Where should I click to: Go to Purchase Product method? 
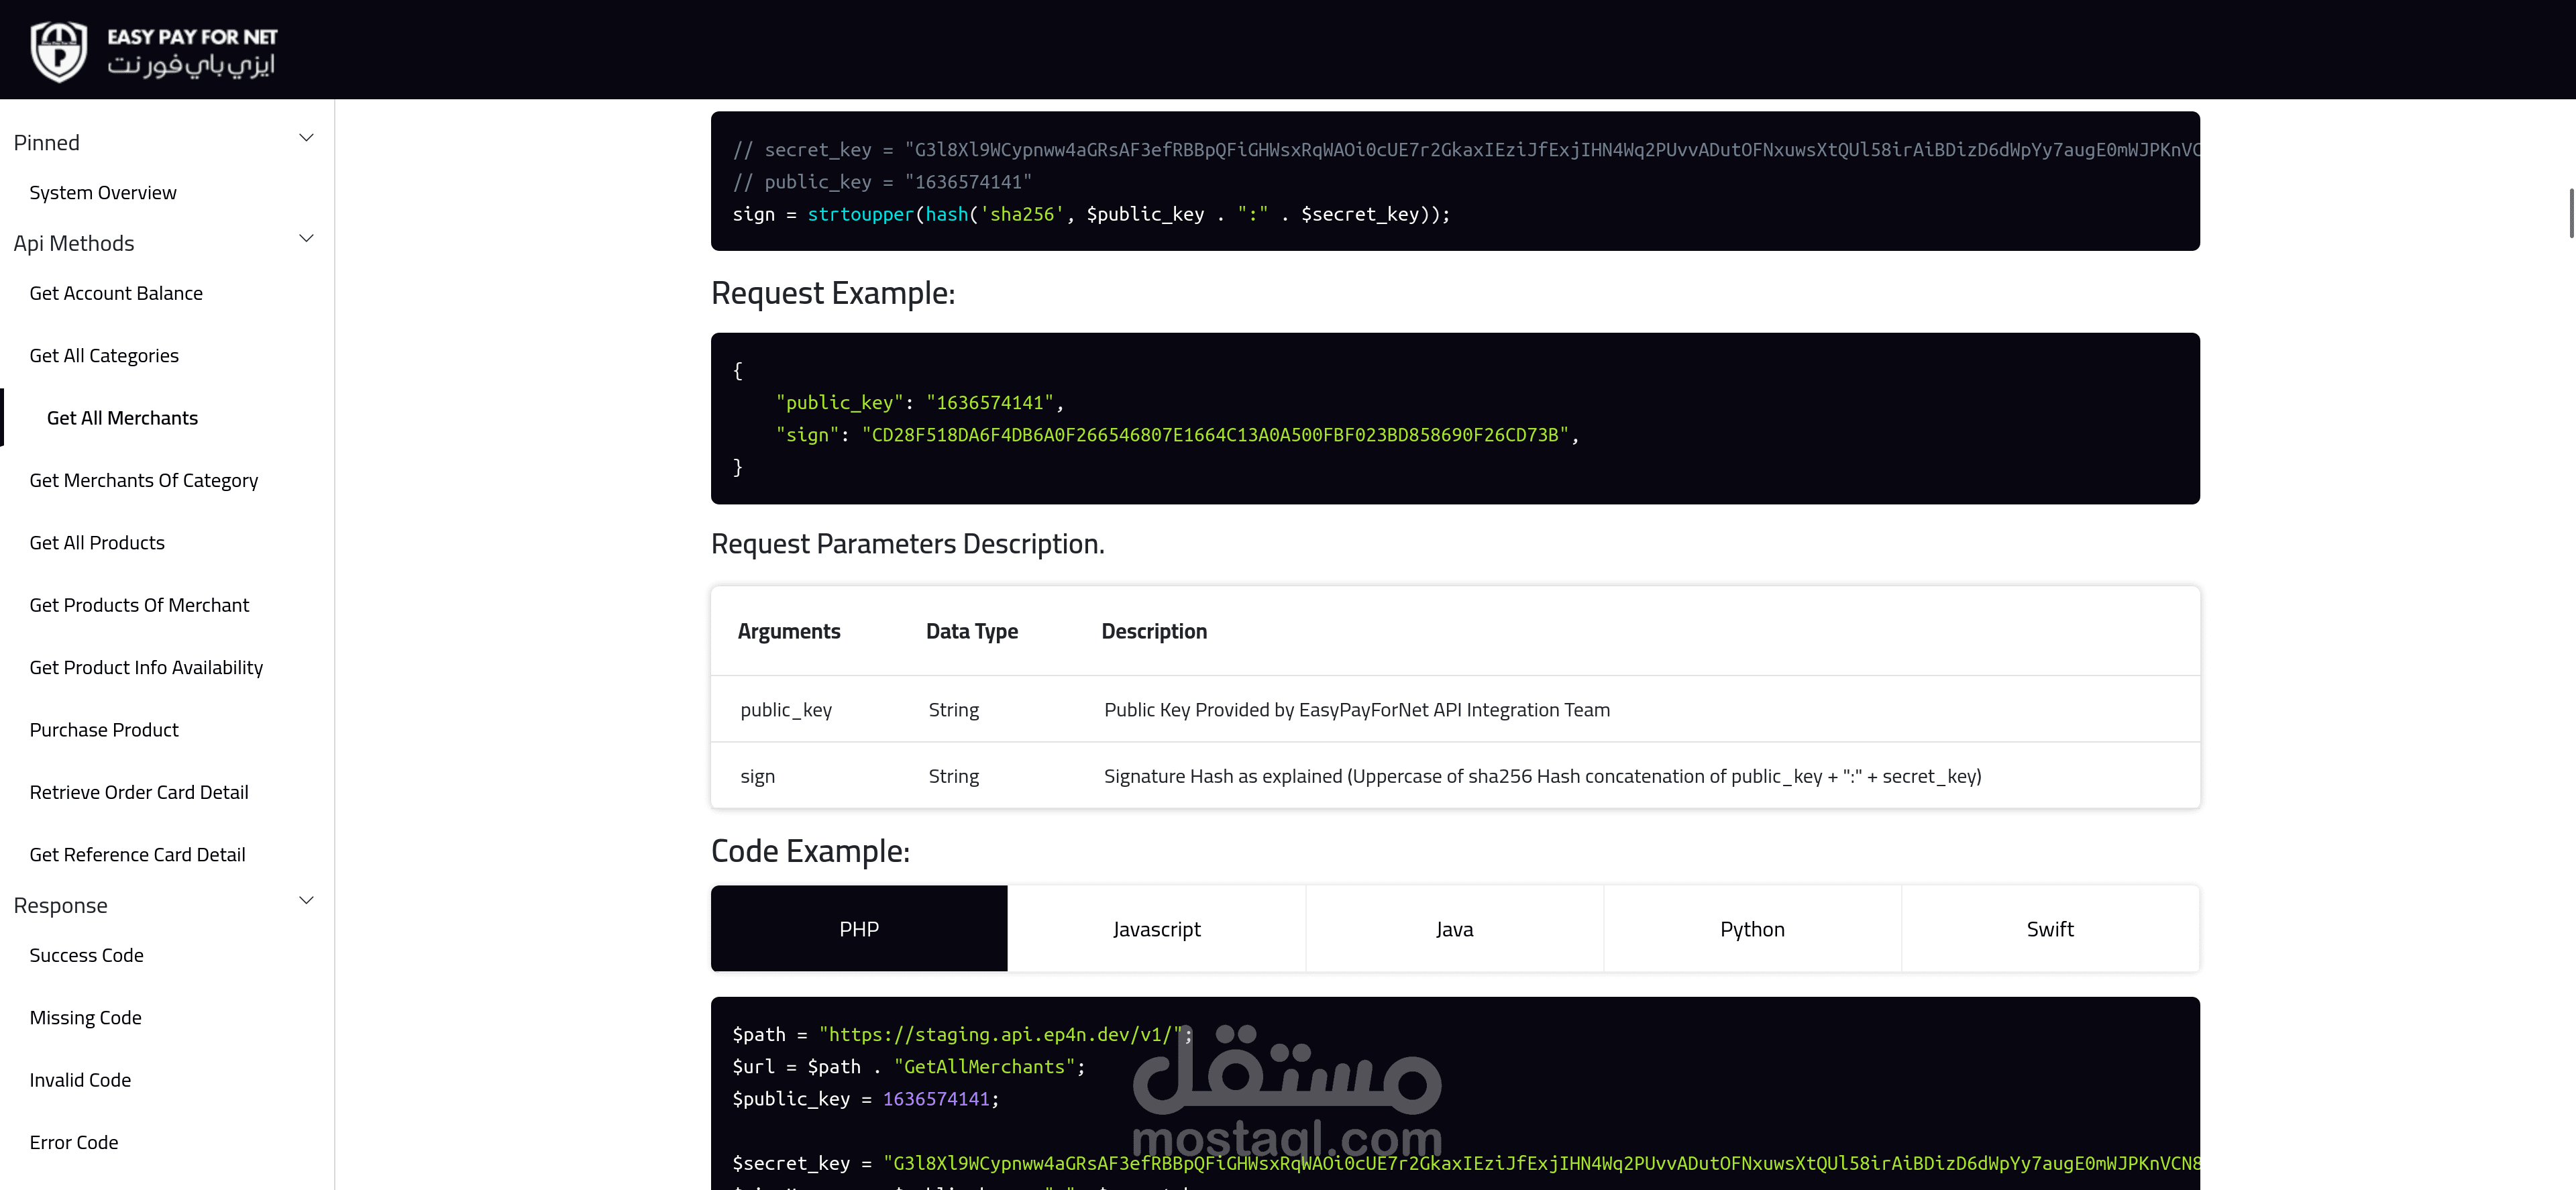(104, 730)
